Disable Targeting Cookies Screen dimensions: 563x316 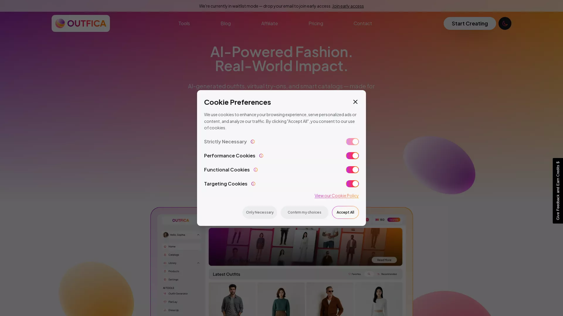click(x=352, y=184)
